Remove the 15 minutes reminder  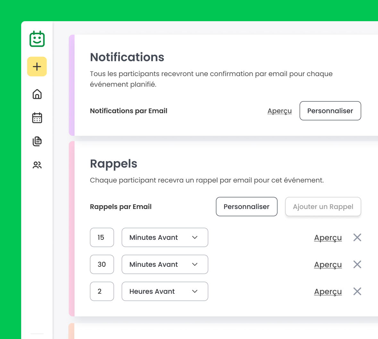tap(357, 238)
